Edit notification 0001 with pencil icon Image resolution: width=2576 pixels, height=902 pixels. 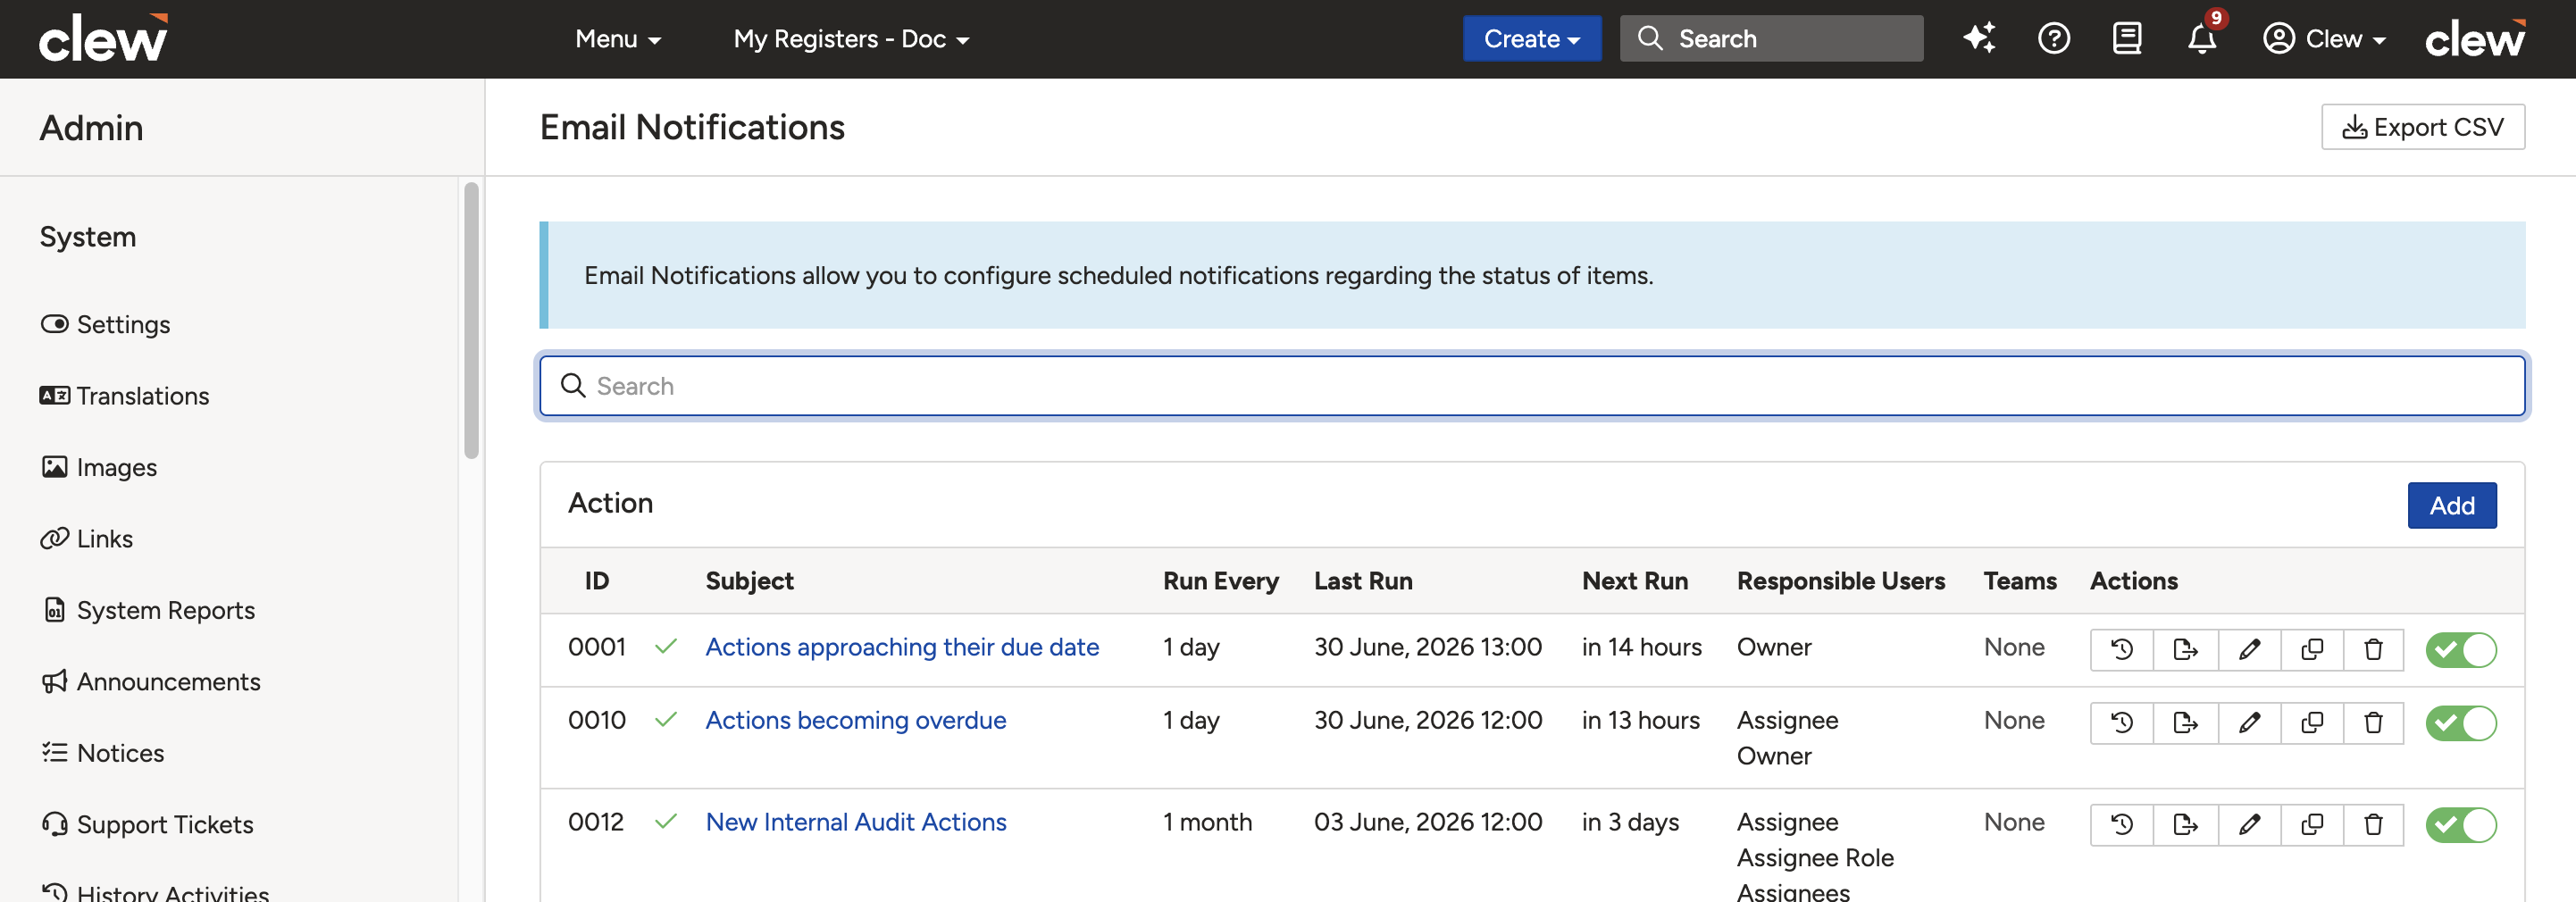click(2249, 650)
